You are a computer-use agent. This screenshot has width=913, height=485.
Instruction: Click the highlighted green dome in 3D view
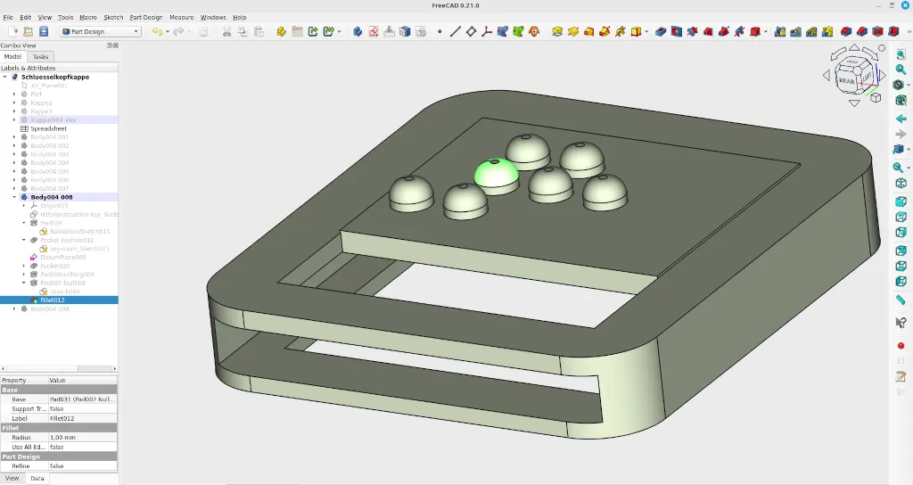click(496, 172)
